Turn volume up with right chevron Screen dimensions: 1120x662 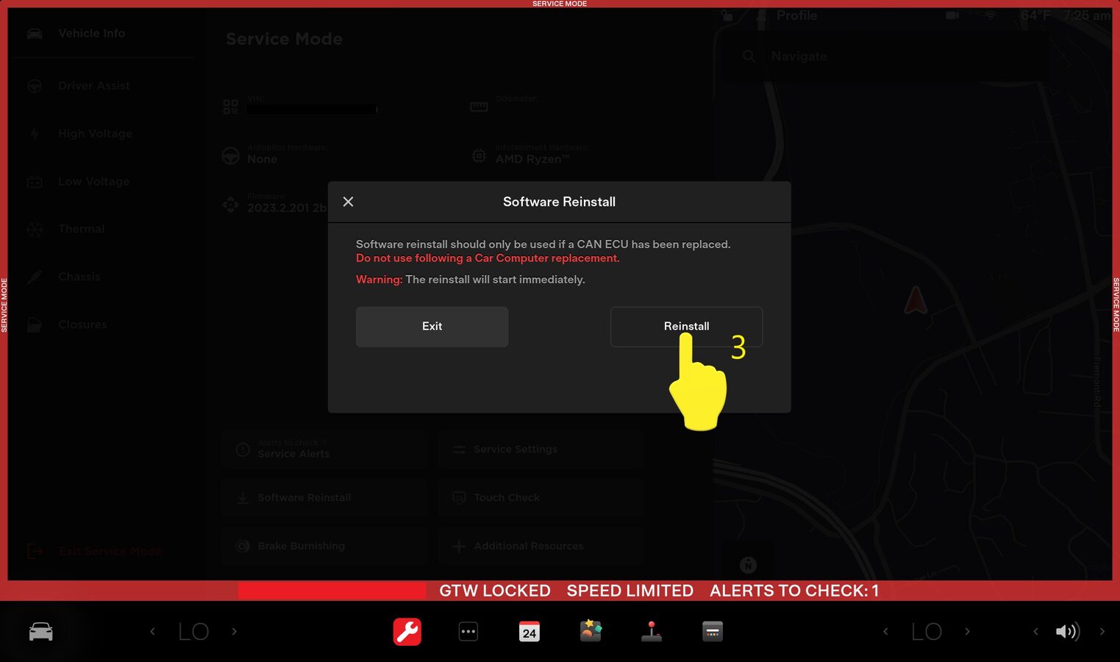tap(1102, 631)
